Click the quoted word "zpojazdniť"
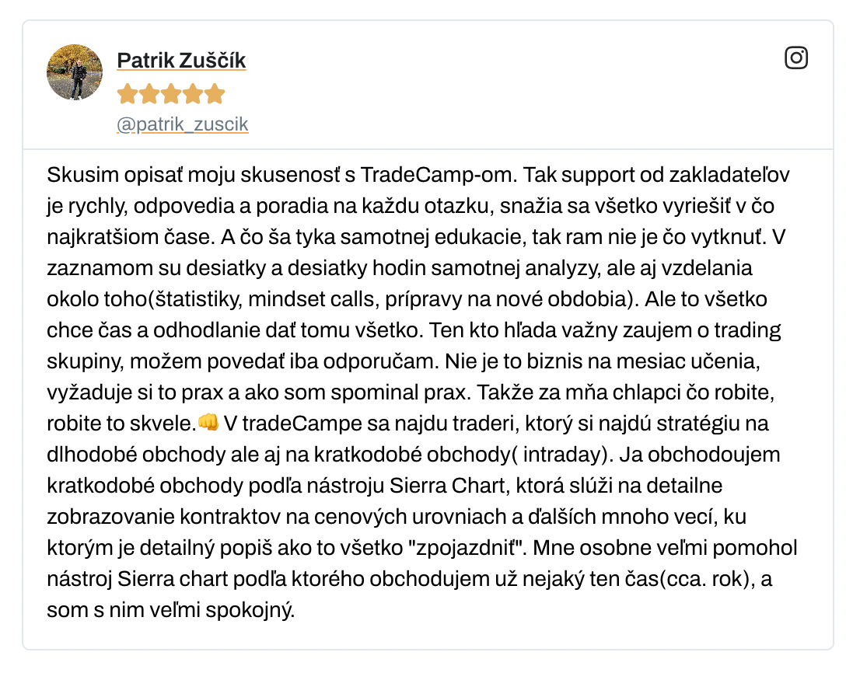 pos(464,549)
